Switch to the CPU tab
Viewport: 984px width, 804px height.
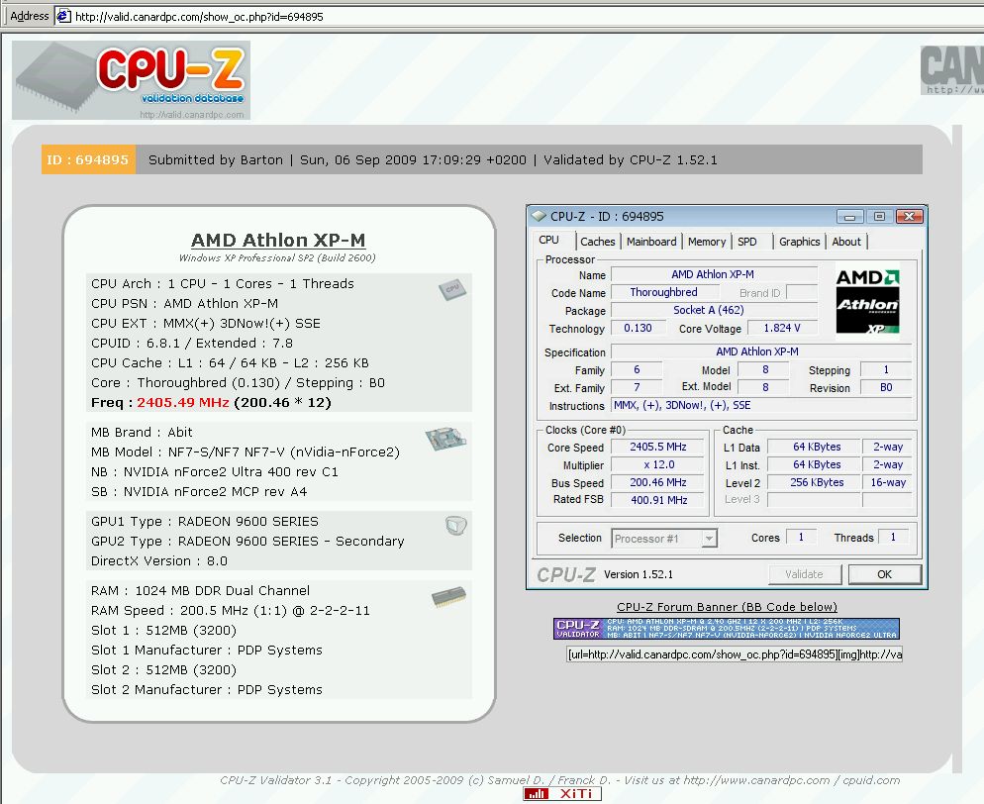[x=549, y=241]
